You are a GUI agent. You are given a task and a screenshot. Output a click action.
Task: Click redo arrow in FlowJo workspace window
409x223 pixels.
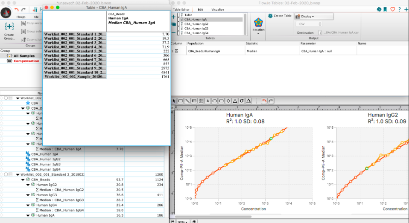point(23,10)
